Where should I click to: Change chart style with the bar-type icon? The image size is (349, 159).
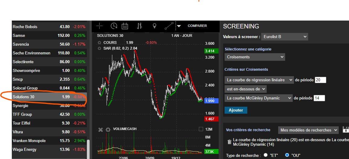(139, 26)
